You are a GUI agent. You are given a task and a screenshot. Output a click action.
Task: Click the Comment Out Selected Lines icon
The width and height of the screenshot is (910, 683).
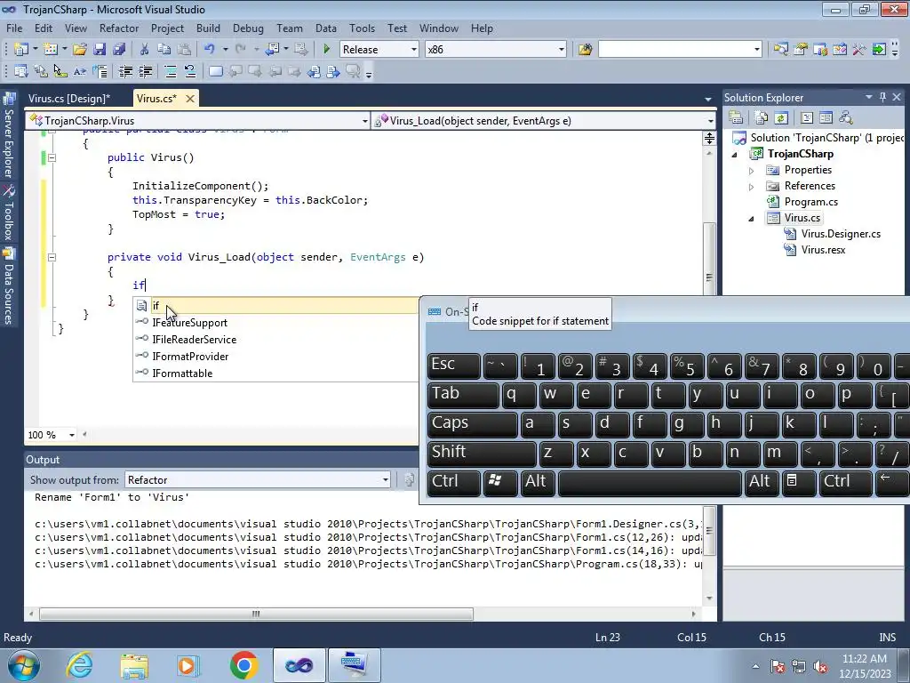pos(171,71)
